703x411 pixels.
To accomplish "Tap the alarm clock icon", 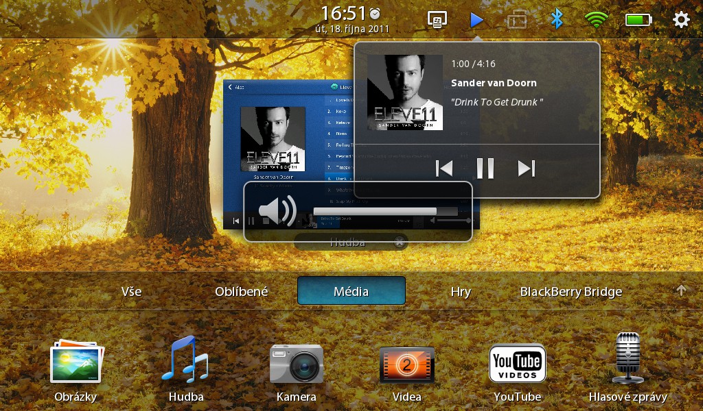I will pyautogui.click(x=375, y=14).
